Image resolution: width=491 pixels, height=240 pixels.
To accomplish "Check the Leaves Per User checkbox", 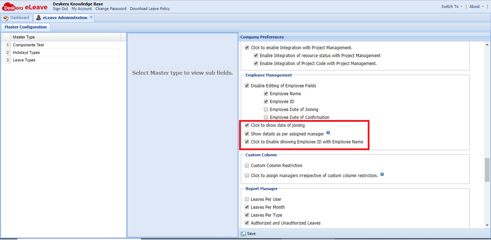I will (247, 199).
